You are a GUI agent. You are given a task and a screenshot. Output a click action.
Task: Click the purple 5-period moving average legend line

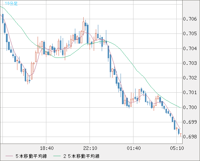point(9,156)
